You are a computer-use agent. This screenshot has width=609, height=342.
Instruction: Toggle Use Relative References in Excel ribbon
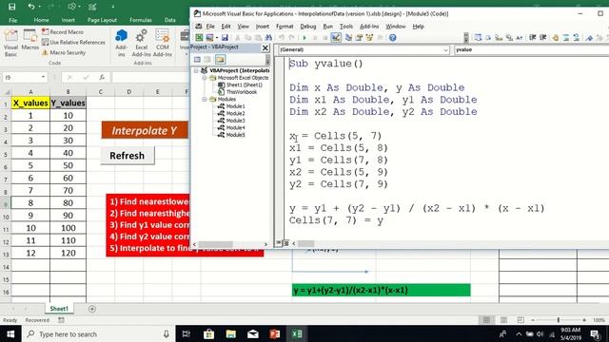coord(73,42)
